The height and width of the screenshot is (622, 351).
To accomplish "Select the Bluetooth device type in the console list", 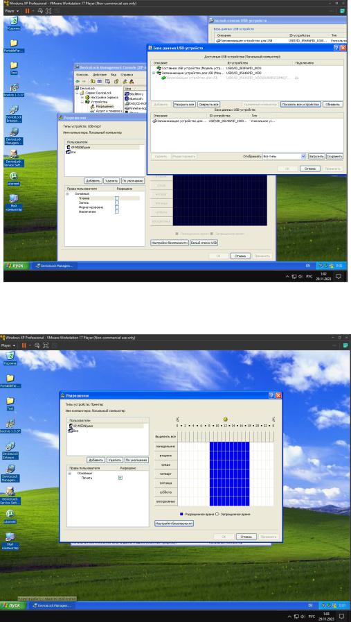I will [x=133, y=98].
